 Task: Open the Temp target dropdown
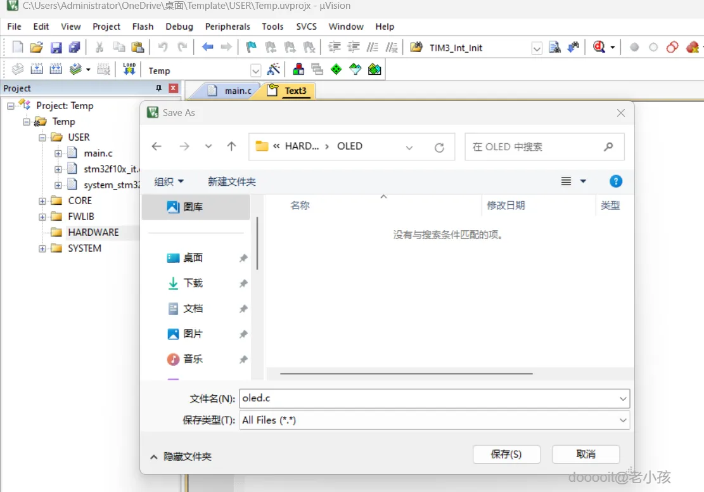[x=255, y=70]
